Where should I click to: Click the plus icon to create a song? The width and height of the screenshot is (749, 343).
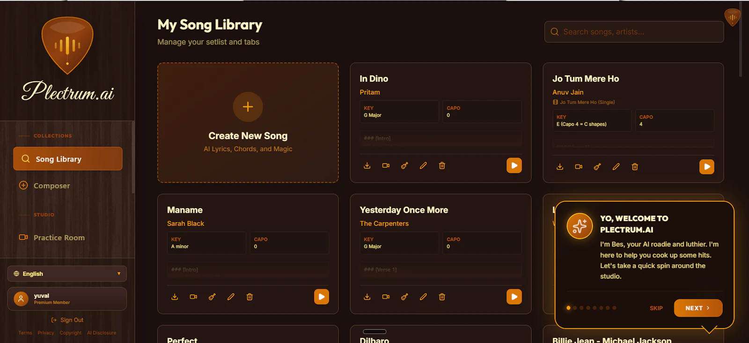[248, 107]
